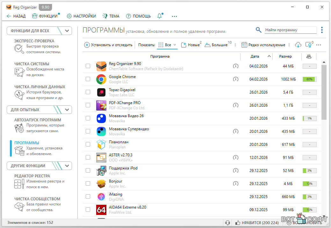Viewport: 331px width, 228px height.
Task: Click the cloud download icon in toolbar
Action: (x=298, y=45)
